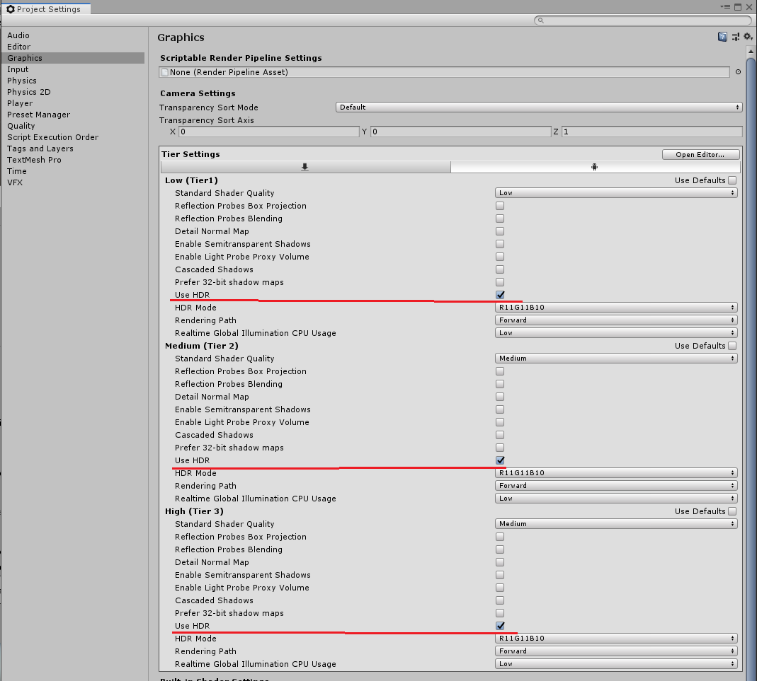The image size is (757, 681).
Task: Open HDR Mode dropdown in Medium (Tier 2)
Action: [x=616, y=473]
